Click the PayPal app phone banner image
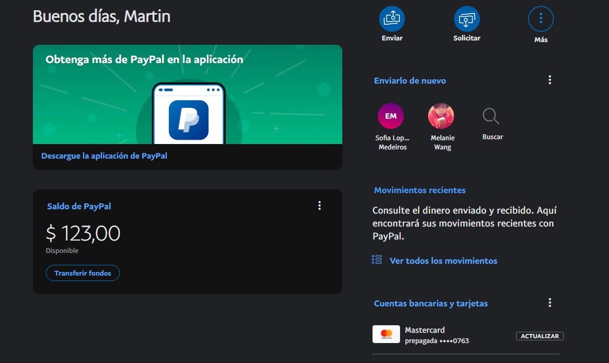The image size is (609, 363). (x=187, y=94)
